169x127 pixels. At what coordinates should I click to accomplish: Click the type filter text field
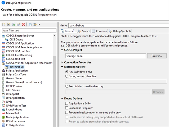29,31
